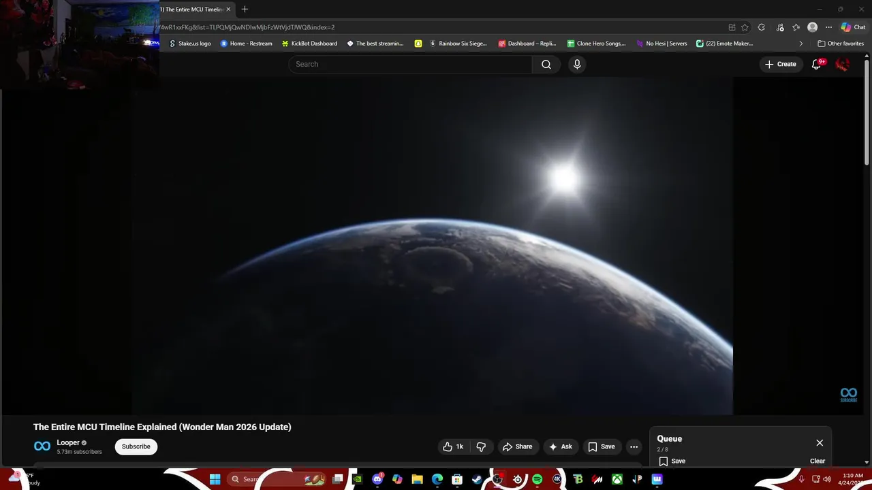Open YouTube notifications bell
The image size is (872, 490).
(x=816, y=64)
